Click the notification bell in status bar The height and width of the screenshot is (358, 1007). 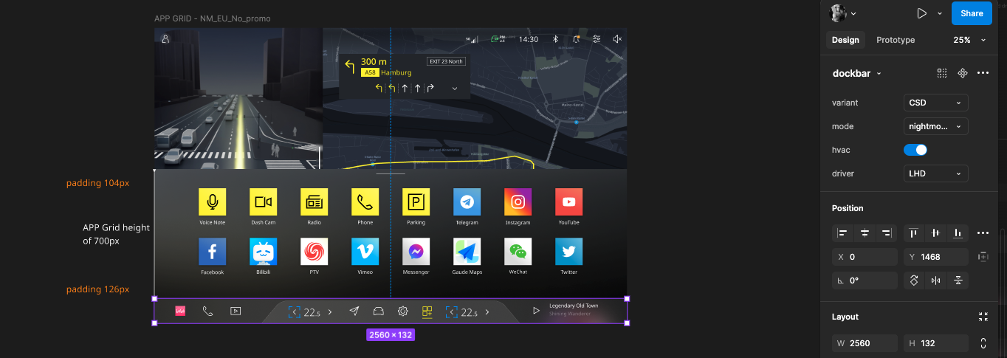click(576, 38)
